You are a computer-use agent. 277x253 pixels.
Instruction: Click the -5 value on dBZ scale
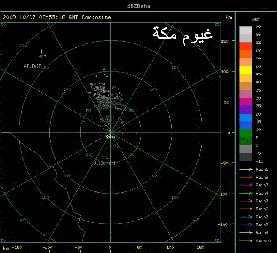tap(258, 153)
